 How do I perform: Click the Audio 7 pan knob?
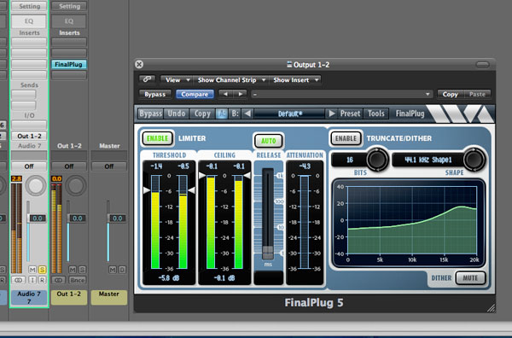36,185
